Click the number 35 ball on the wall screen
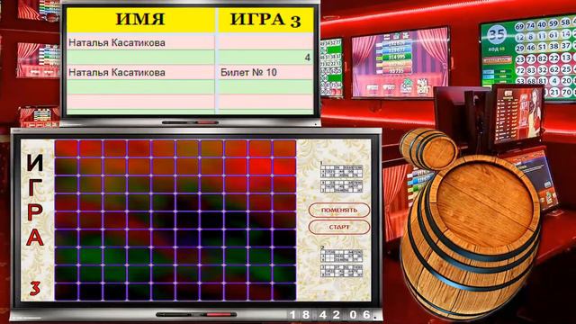This screenshot has height=324, width=576. (496, 35)
